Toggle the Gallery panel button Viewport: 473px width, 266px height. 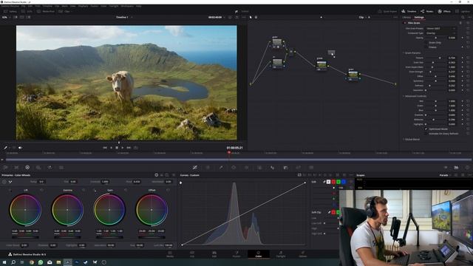(10, 12)
